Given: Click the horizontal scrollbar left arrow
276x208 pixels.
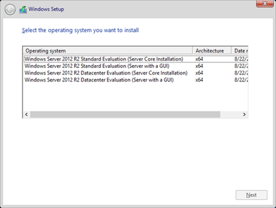Looking at the screenshot, I should [x=26, y=115].
